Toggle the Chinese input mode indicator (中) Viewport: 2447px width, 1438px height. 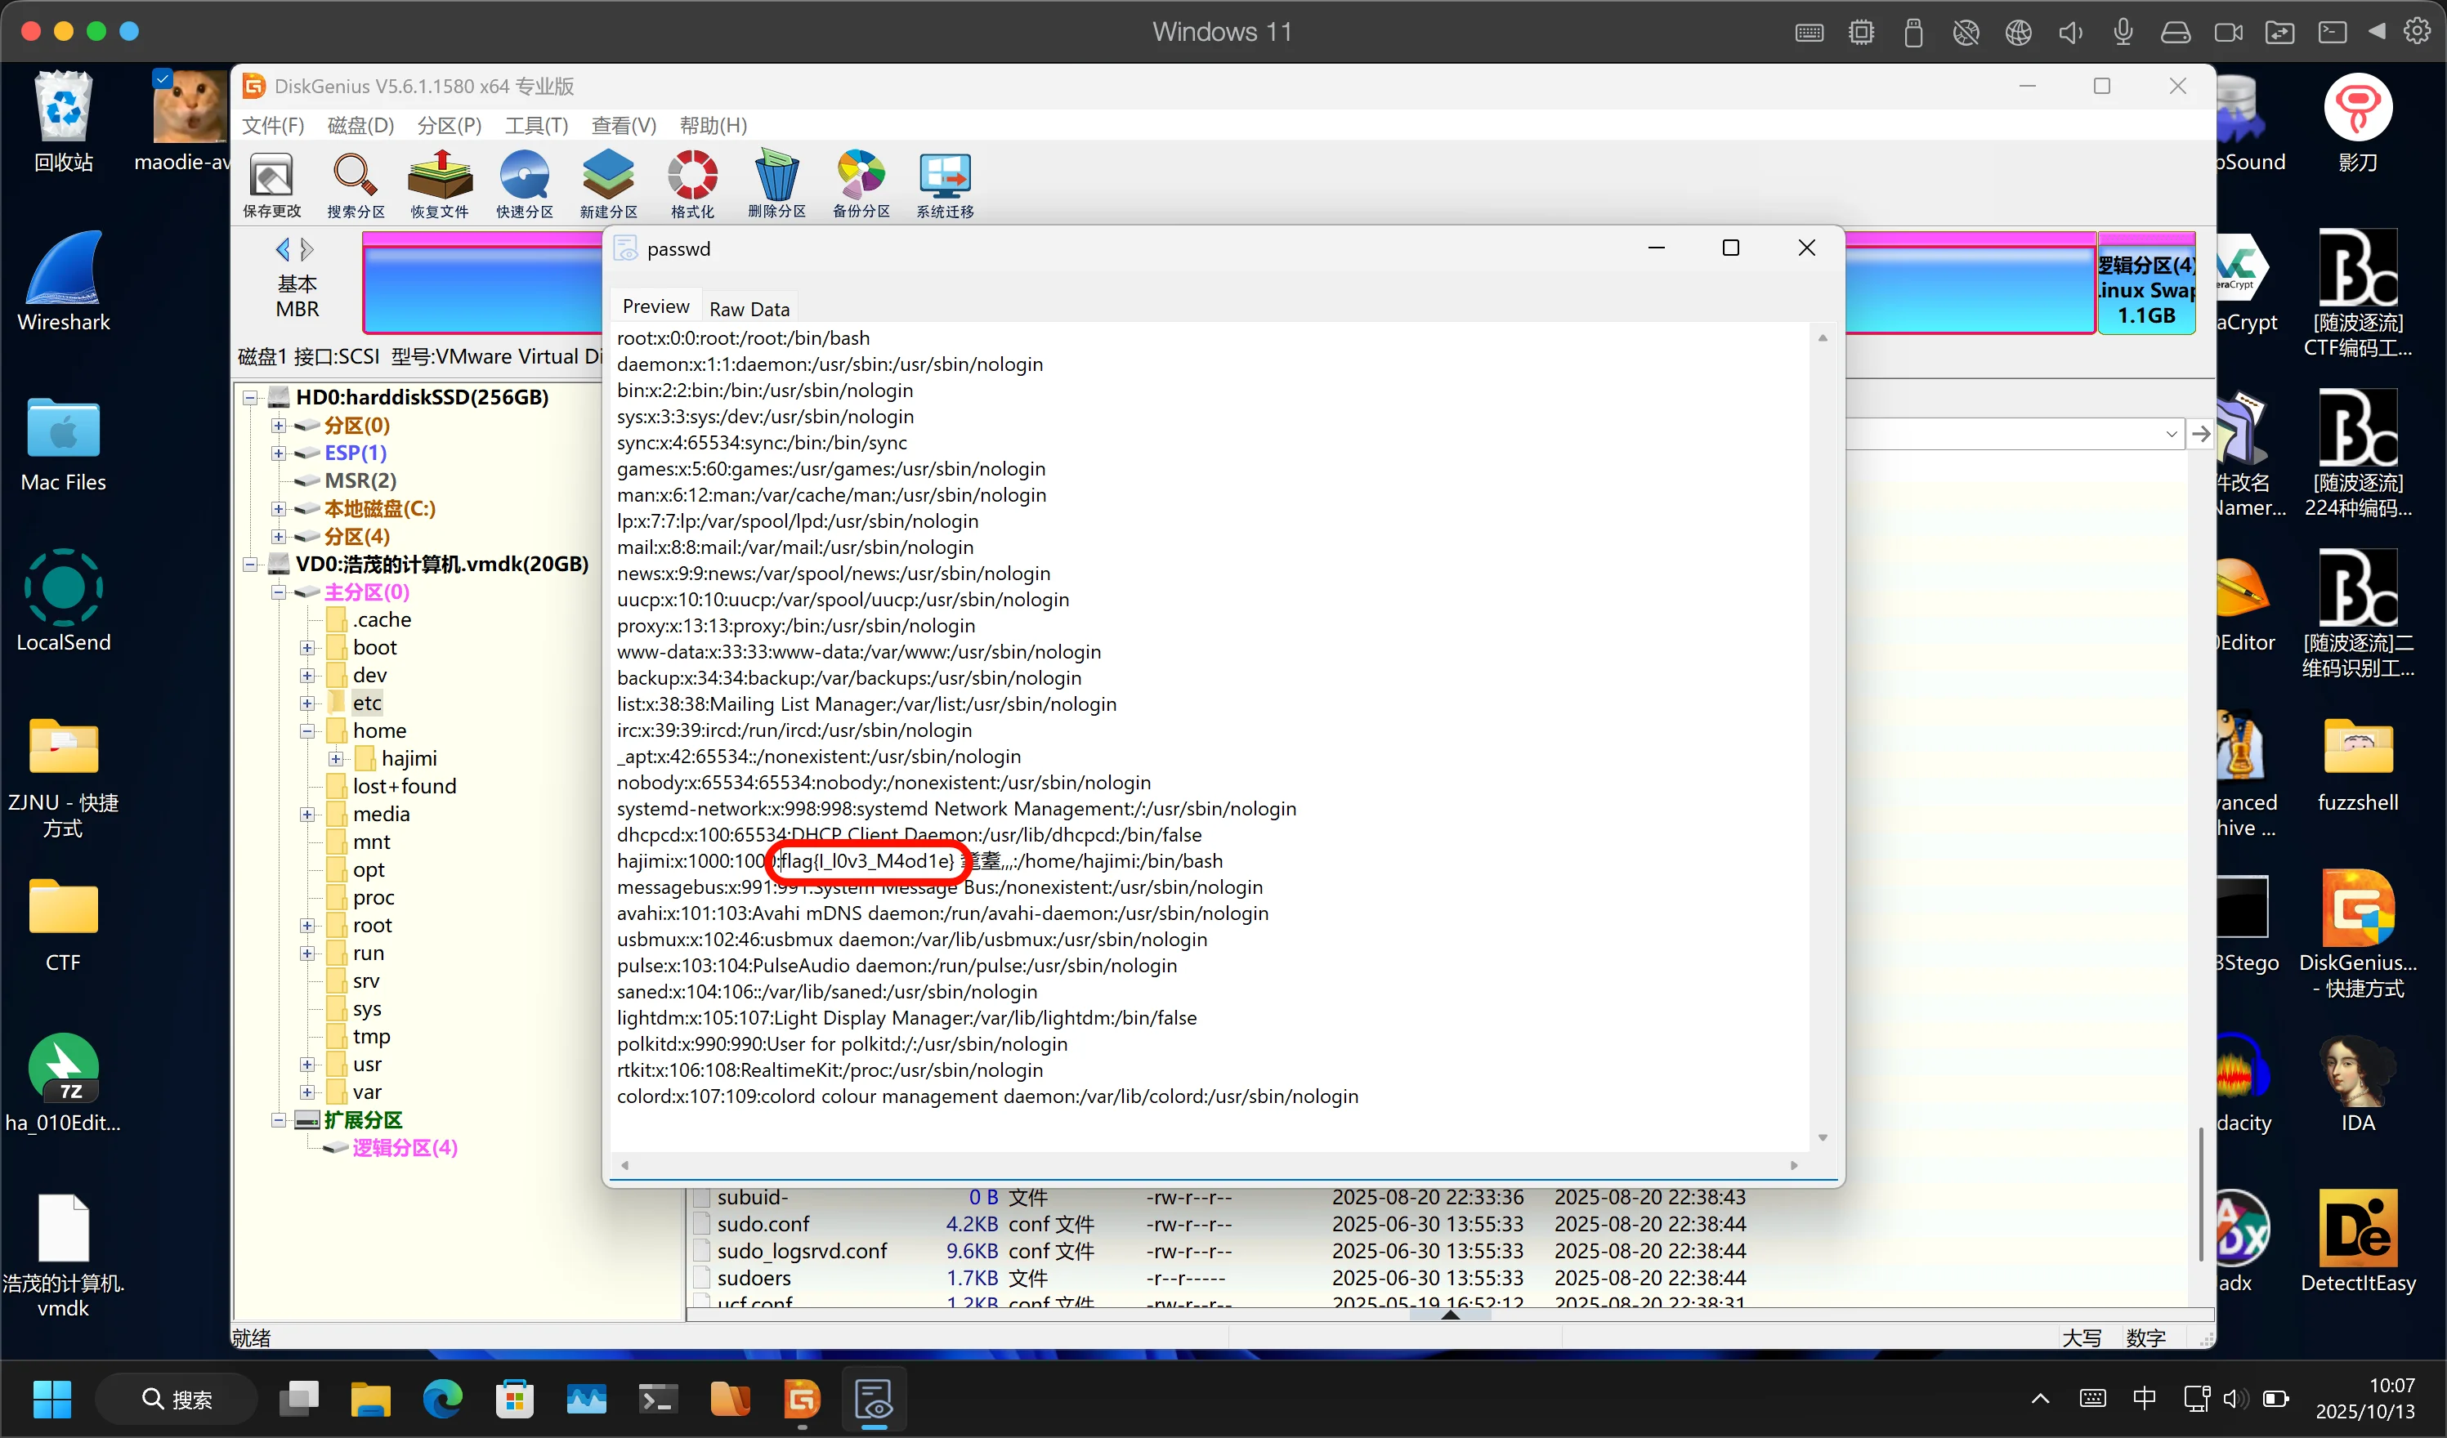(2144, 1398)
